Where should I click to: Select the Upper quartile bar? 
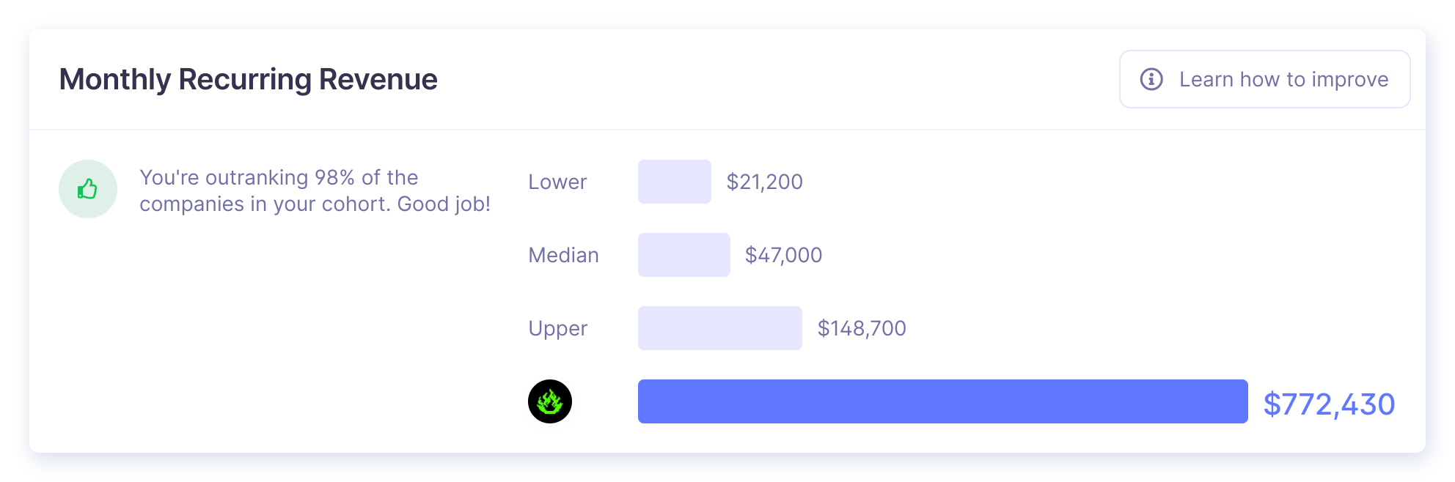coord(720,328)
